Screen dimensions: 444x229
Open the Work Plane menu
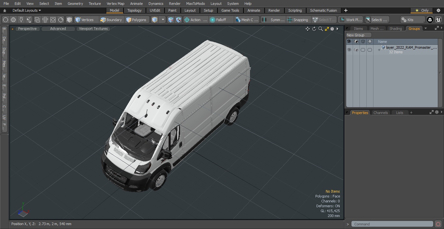(350, 20)
